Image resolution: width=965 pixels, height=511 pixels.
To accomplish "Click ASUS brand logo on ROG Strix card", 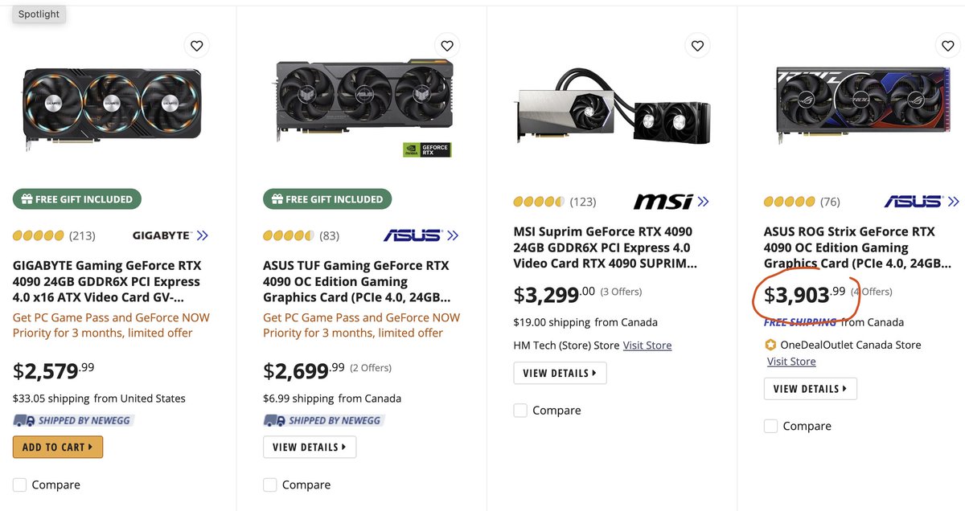I will tap(922, 201).
